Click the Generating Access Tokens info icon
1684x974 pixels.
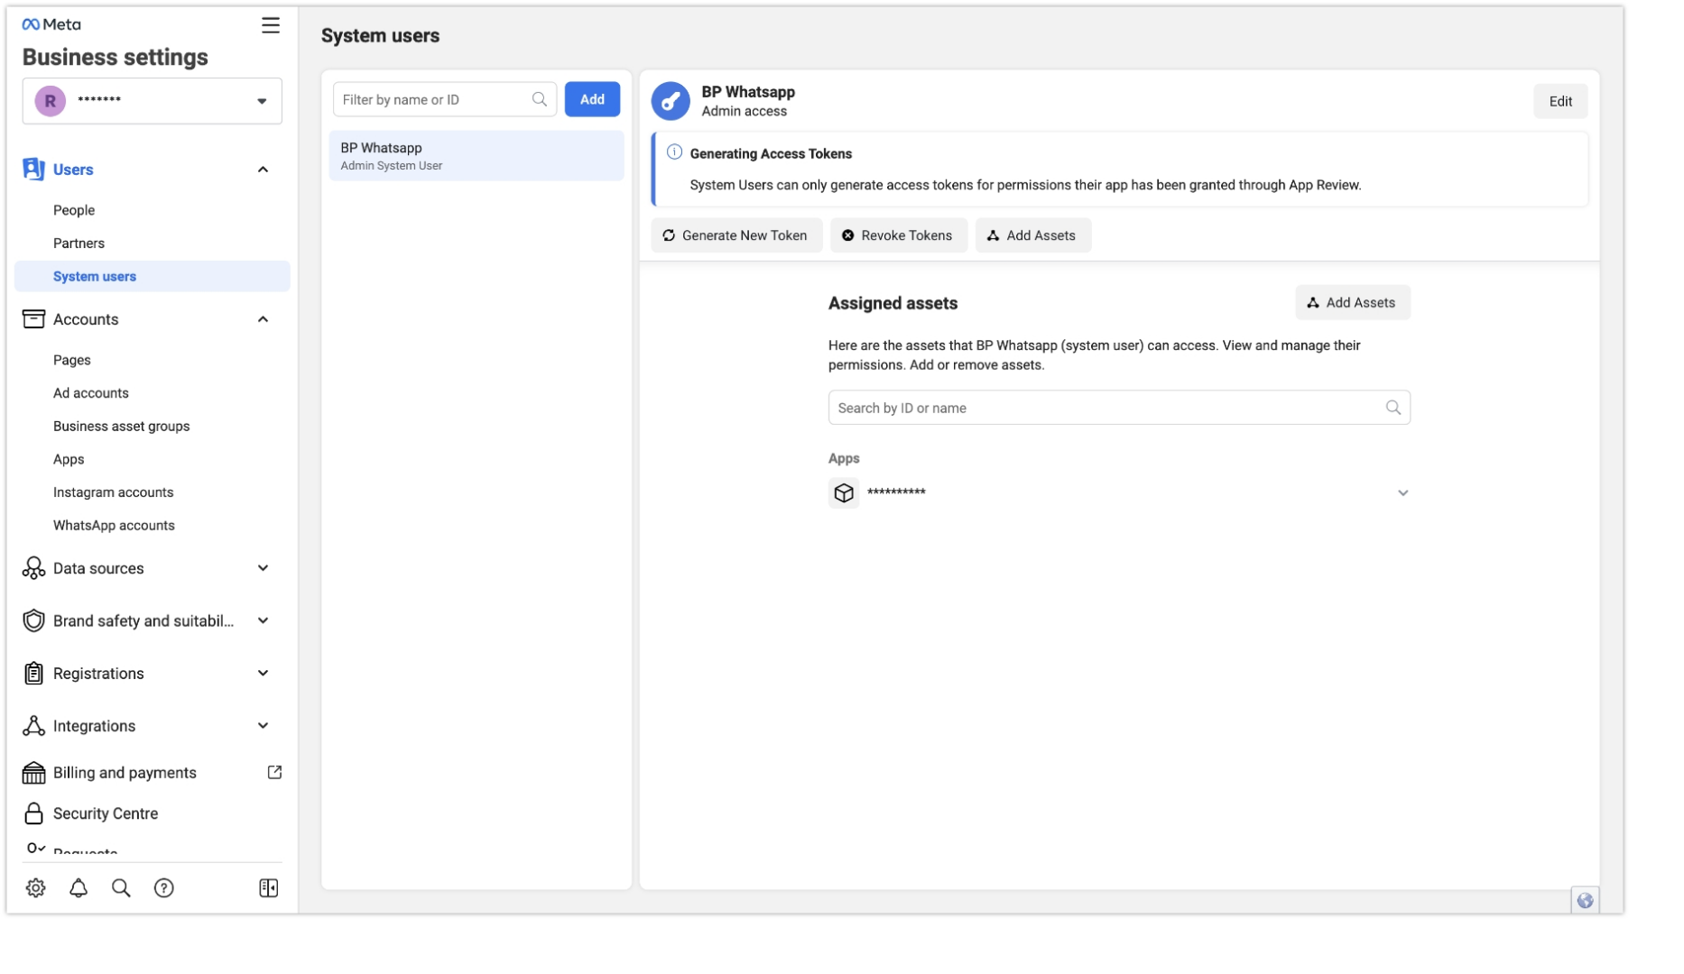click(x=674, y=152)
